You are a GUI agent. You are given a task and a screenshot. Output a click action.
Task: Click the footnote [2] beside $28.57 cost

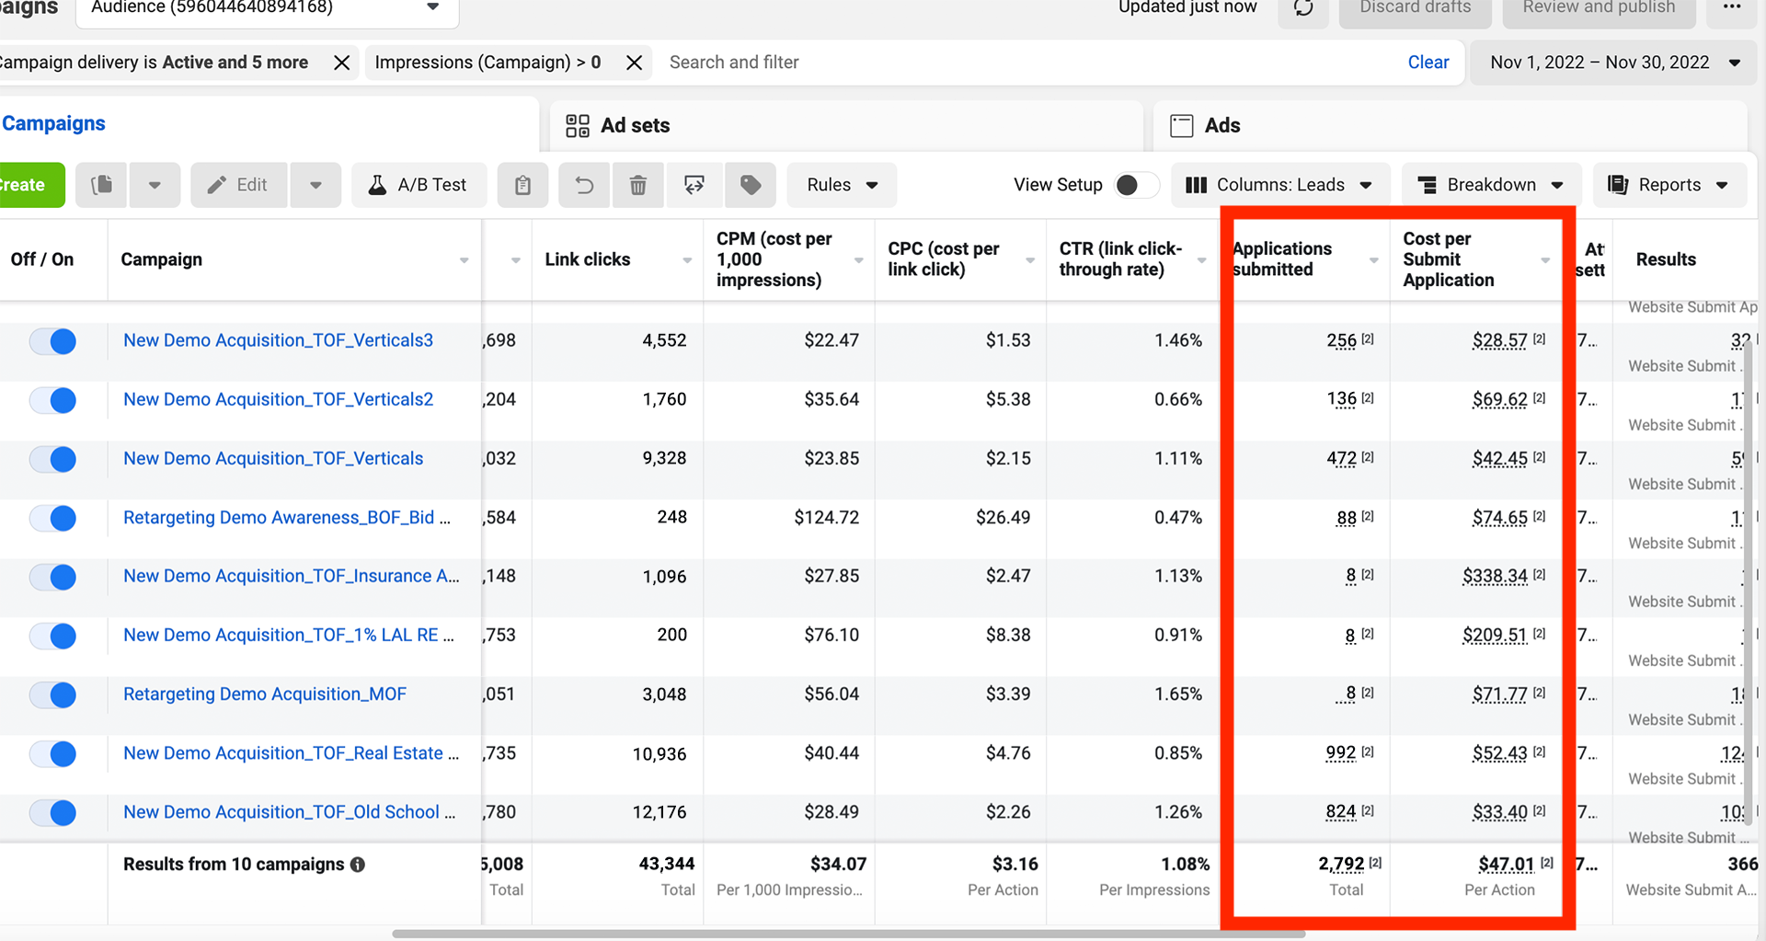(1540, 339)
